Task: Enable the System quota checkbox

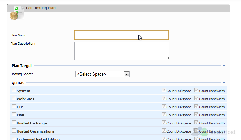Action: 14,91
